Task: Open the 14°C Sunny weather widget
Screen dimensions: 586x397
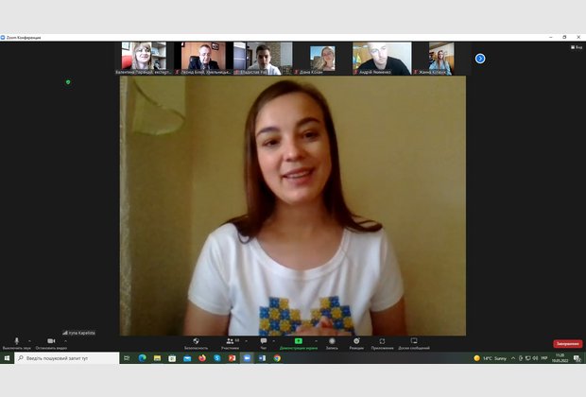Action: [x=490, y=358]
